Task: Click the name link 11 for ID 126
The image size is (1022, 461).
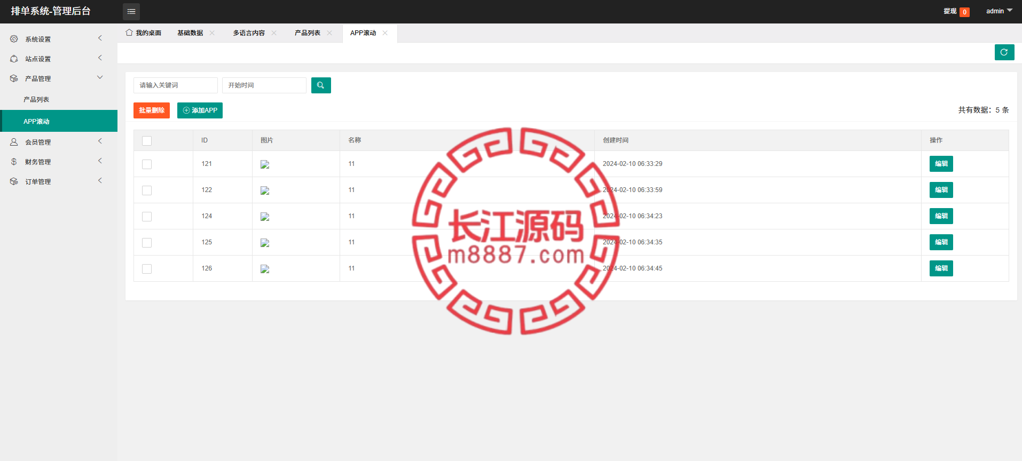Action: point(351,268)
